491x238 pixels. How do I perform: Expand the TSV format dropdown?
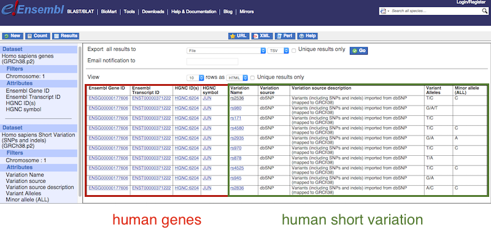pos(278,50)
